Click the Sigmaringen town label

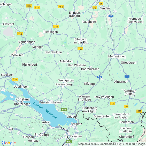point(26,42)
